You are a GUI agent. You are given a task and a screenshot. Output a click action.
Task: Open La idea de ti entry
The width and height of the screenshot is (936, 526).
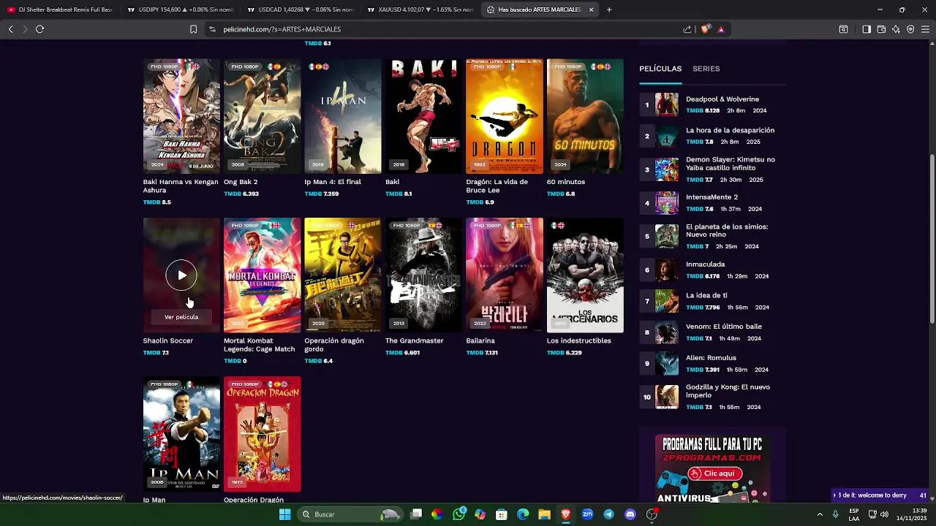(706, 295)
